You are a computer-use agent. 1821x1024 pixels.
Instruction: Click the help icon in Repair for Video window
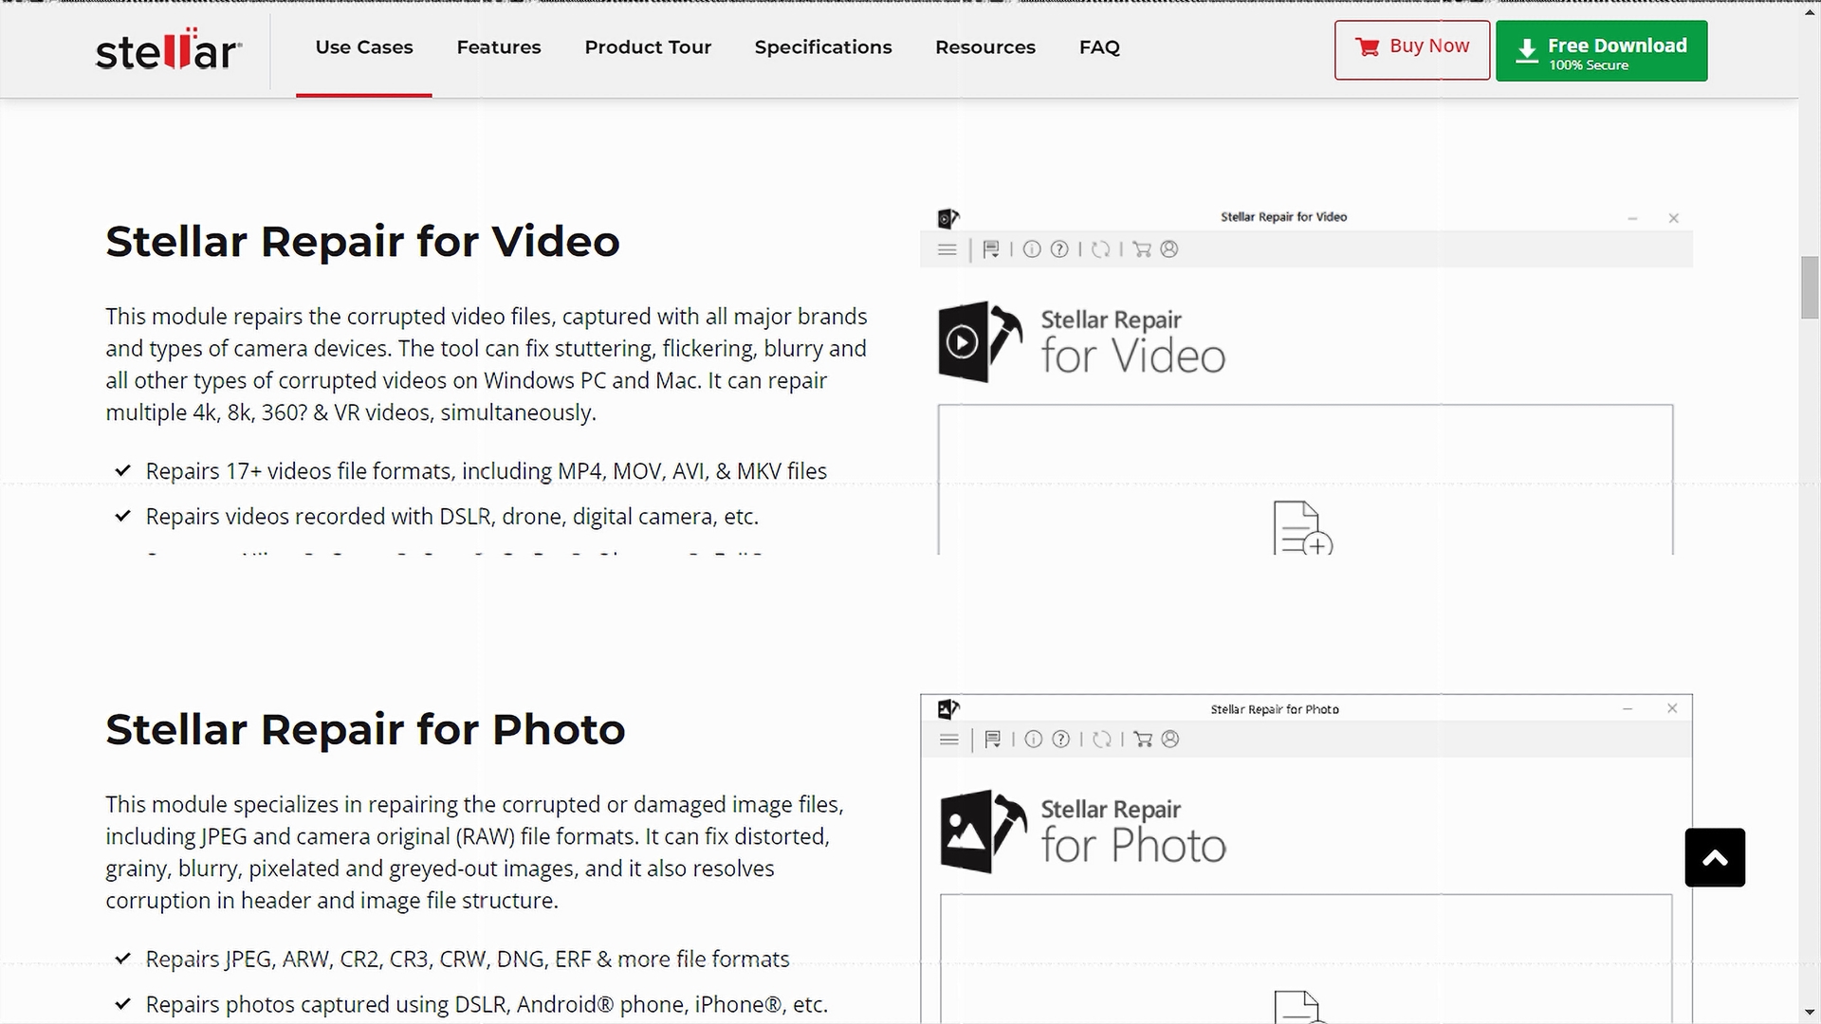(x=1059, y=249)
